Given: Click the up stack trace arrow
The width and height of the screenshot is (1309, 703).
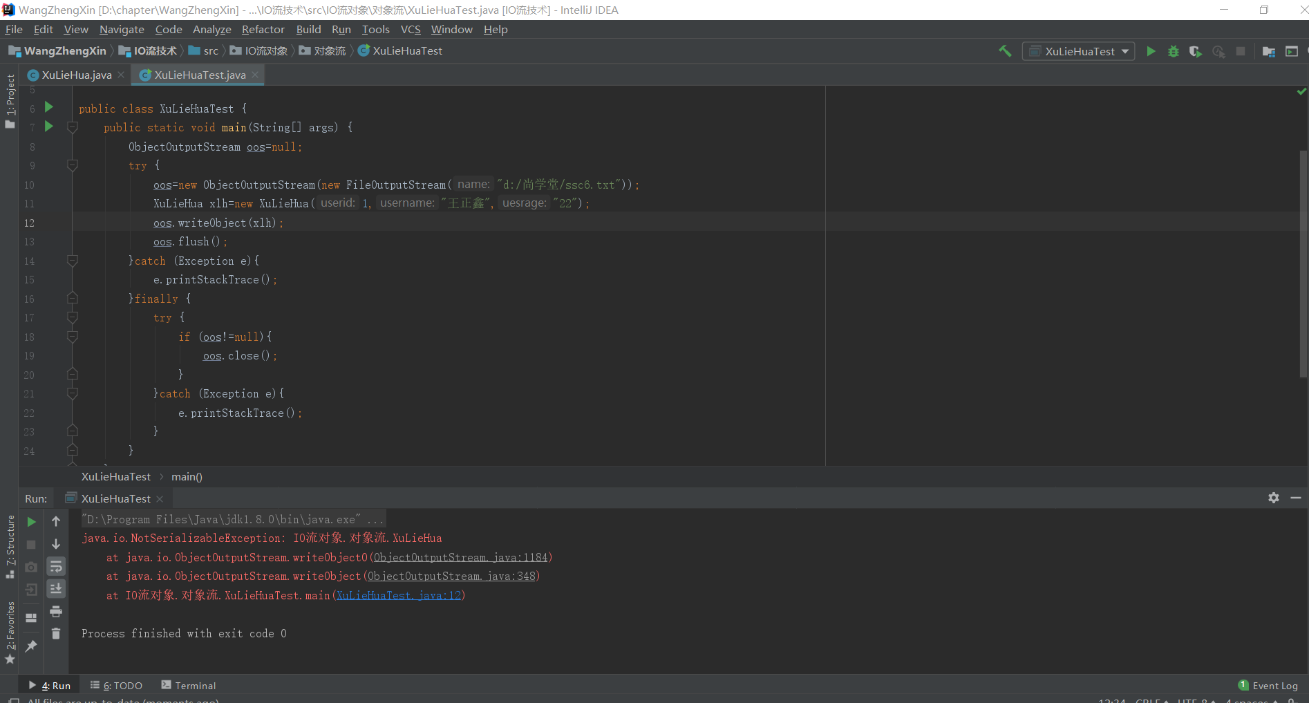Looking at the screenshot, I should coord(56,522).
